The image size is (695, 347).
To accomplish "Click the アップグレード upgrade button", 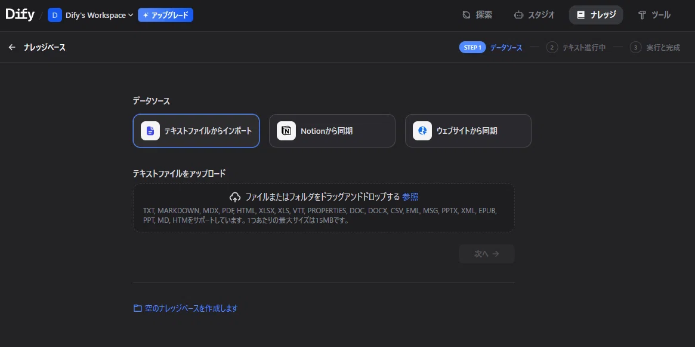I will tap(165, 15).
